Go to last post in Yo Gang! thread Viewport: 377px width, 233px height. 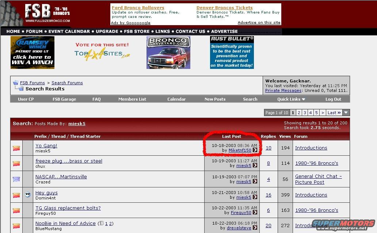point(255,150)
